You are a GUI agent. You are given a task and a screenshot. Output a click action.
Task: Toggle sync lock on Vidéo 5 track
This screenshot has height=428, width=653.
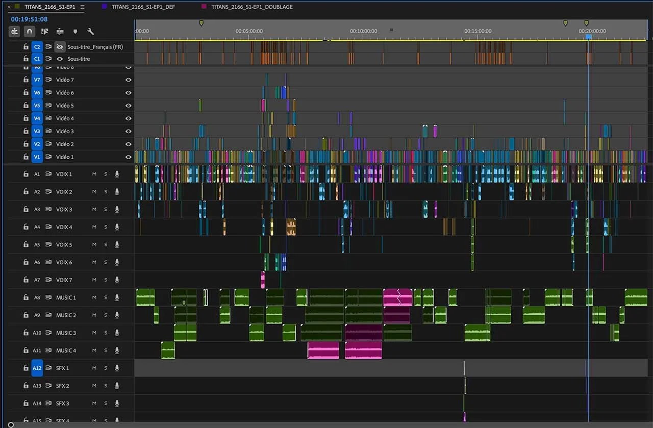click(x=49, y=106)
